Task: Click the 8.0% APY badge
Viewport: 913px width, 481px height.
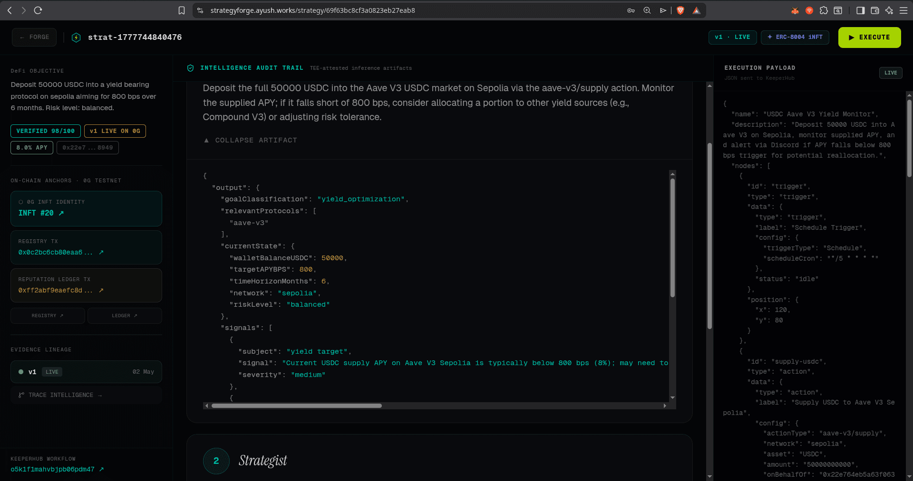Action: (x=32, y=148)
